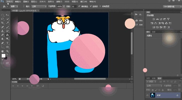
Task: Open the Edit menu
Action: 18,1
